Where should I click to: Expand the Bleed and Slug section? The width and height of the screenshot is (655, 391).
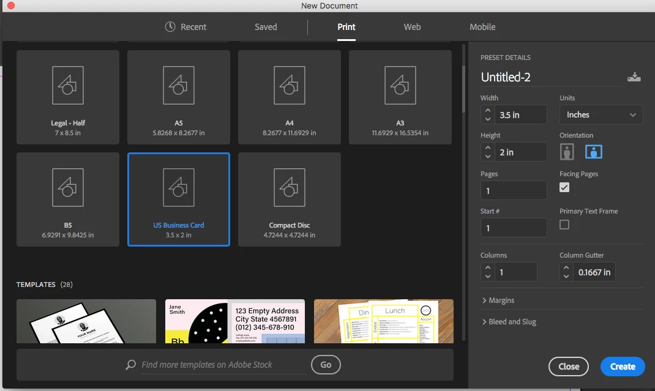pyautogui.click(x=509, y=322)
